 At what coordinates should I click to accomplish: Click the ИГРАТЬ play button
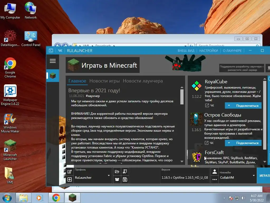click(x=264, y=176)
